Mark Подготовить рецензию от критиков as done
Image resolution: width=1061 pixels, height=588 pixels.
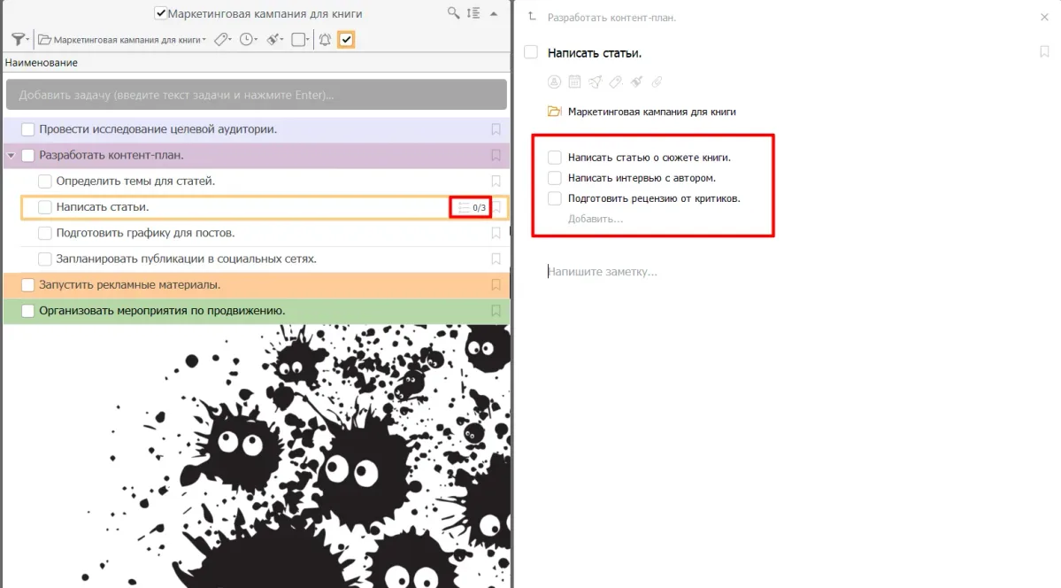(x=555, y=198)
